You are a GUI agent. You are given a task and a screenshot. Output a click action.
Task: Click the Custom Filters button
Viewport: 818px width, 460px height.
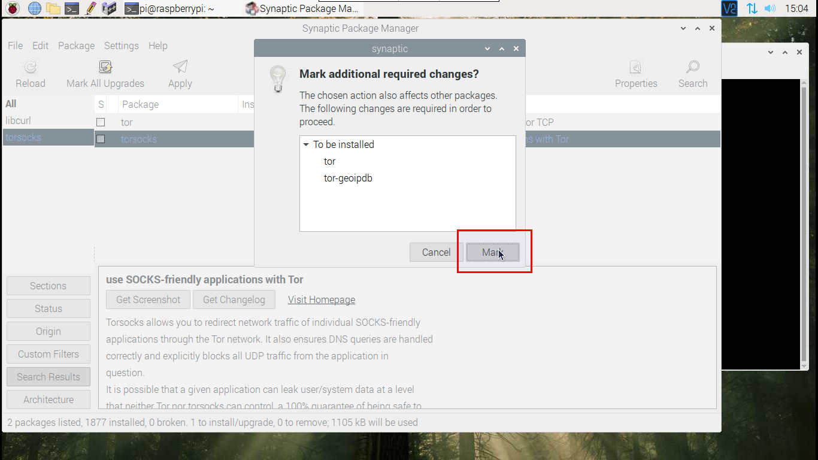49,354
